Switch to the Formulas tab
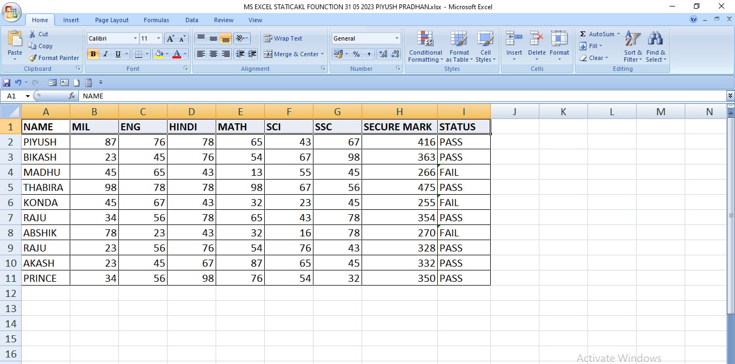The width and height of the screenshot is (735, 364). (156, 20)
